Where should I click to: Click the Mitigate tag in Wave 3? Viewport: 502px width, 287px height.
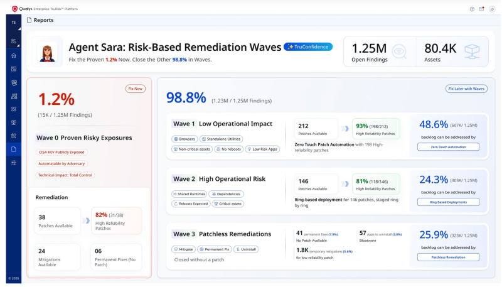[183, 249]
